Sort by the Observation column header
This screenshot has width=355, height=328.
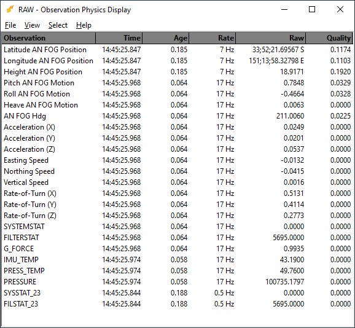49,38
